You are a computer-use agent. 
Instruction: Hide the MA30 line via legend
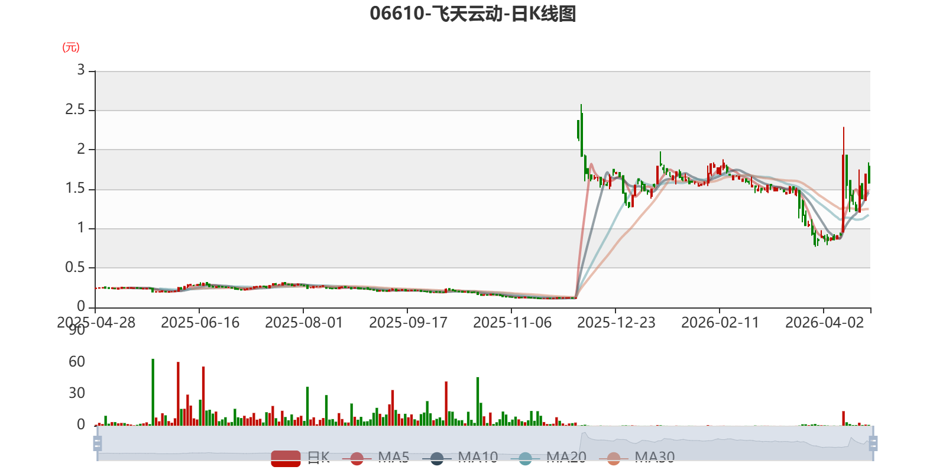click(x=637, y=458)
